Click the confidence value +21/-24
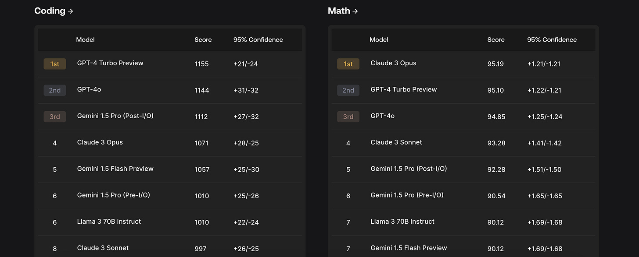Viewport: 639px width, 257px height. tap(246, 64)
